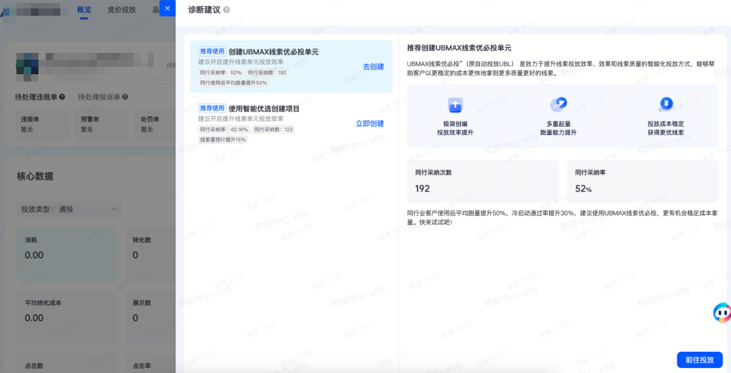Click the 投放成本稳定 yen icon
Image resolution: width=731 pixels, height=373 pixels.
coord(665,105)
